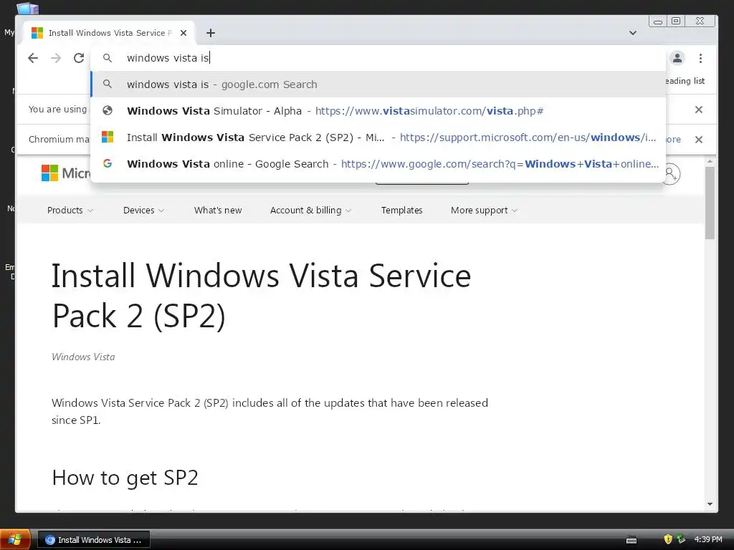Viewport: 734px width, 550px height.
Task: Click the Google icon beside Windows Vista online
Action: (x=108, y=163)
